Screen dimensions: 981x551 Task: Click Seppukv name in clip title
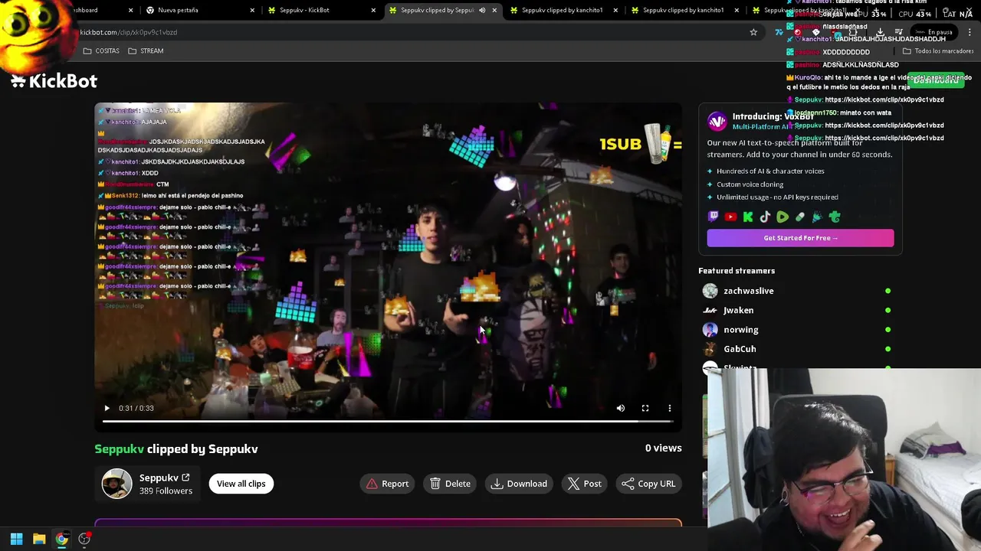pyautogui.click(x=119, y=449)
